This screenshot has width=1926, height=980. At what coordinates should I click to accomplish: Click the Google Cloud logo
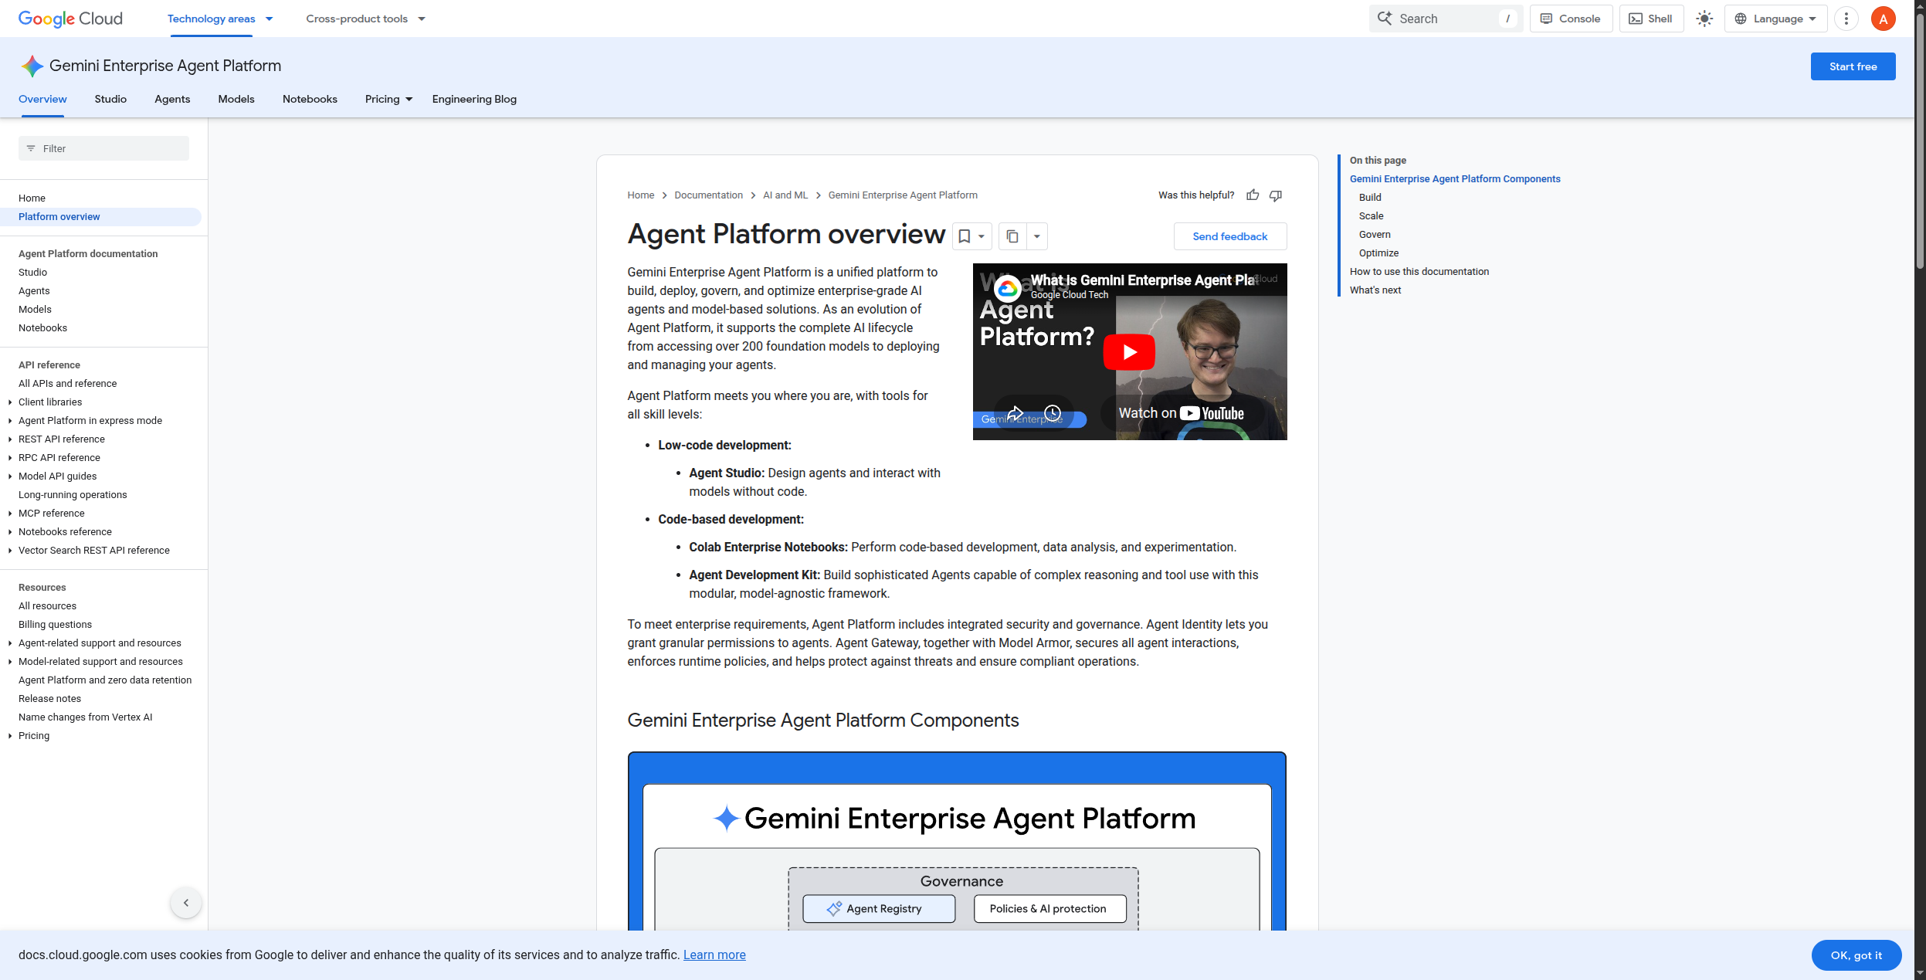pyautogui.click(x=70, y=19)
